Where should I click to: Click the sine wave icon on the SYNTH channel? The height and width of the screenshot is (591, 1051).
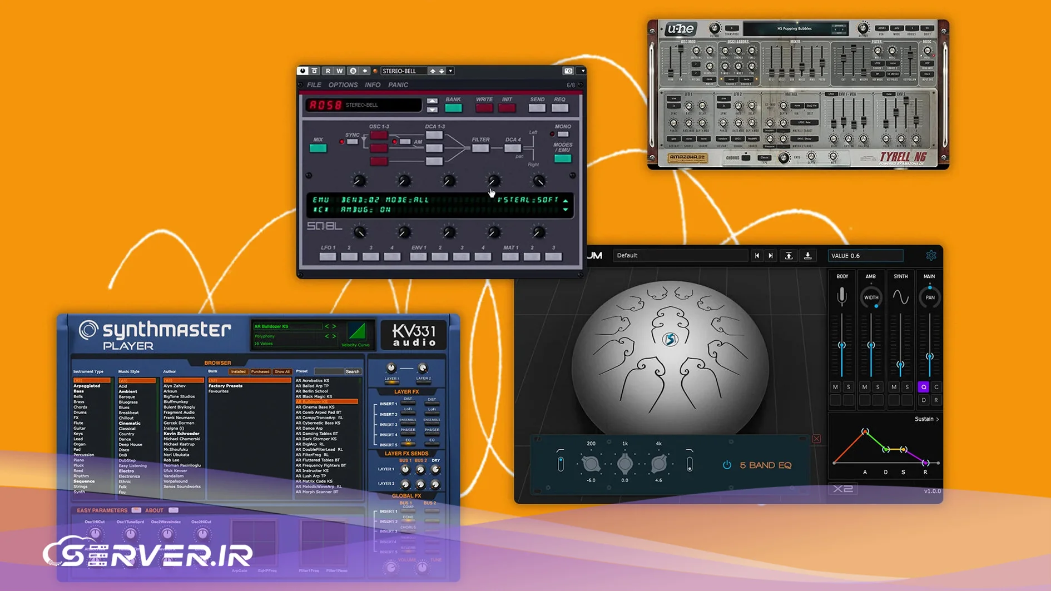pyautogui.click(x=901, y=296)
